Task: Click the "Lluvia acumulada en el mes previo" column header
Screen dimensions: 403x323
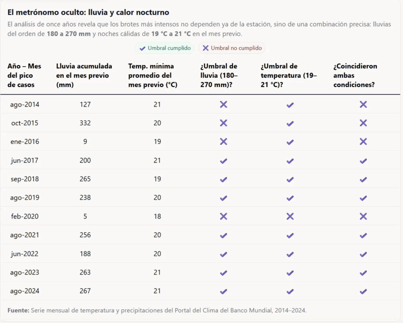Action: point(84,75)
